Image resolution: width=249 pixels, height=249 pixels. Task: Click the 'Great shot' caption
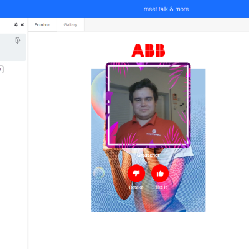click(x=148, y=155)
